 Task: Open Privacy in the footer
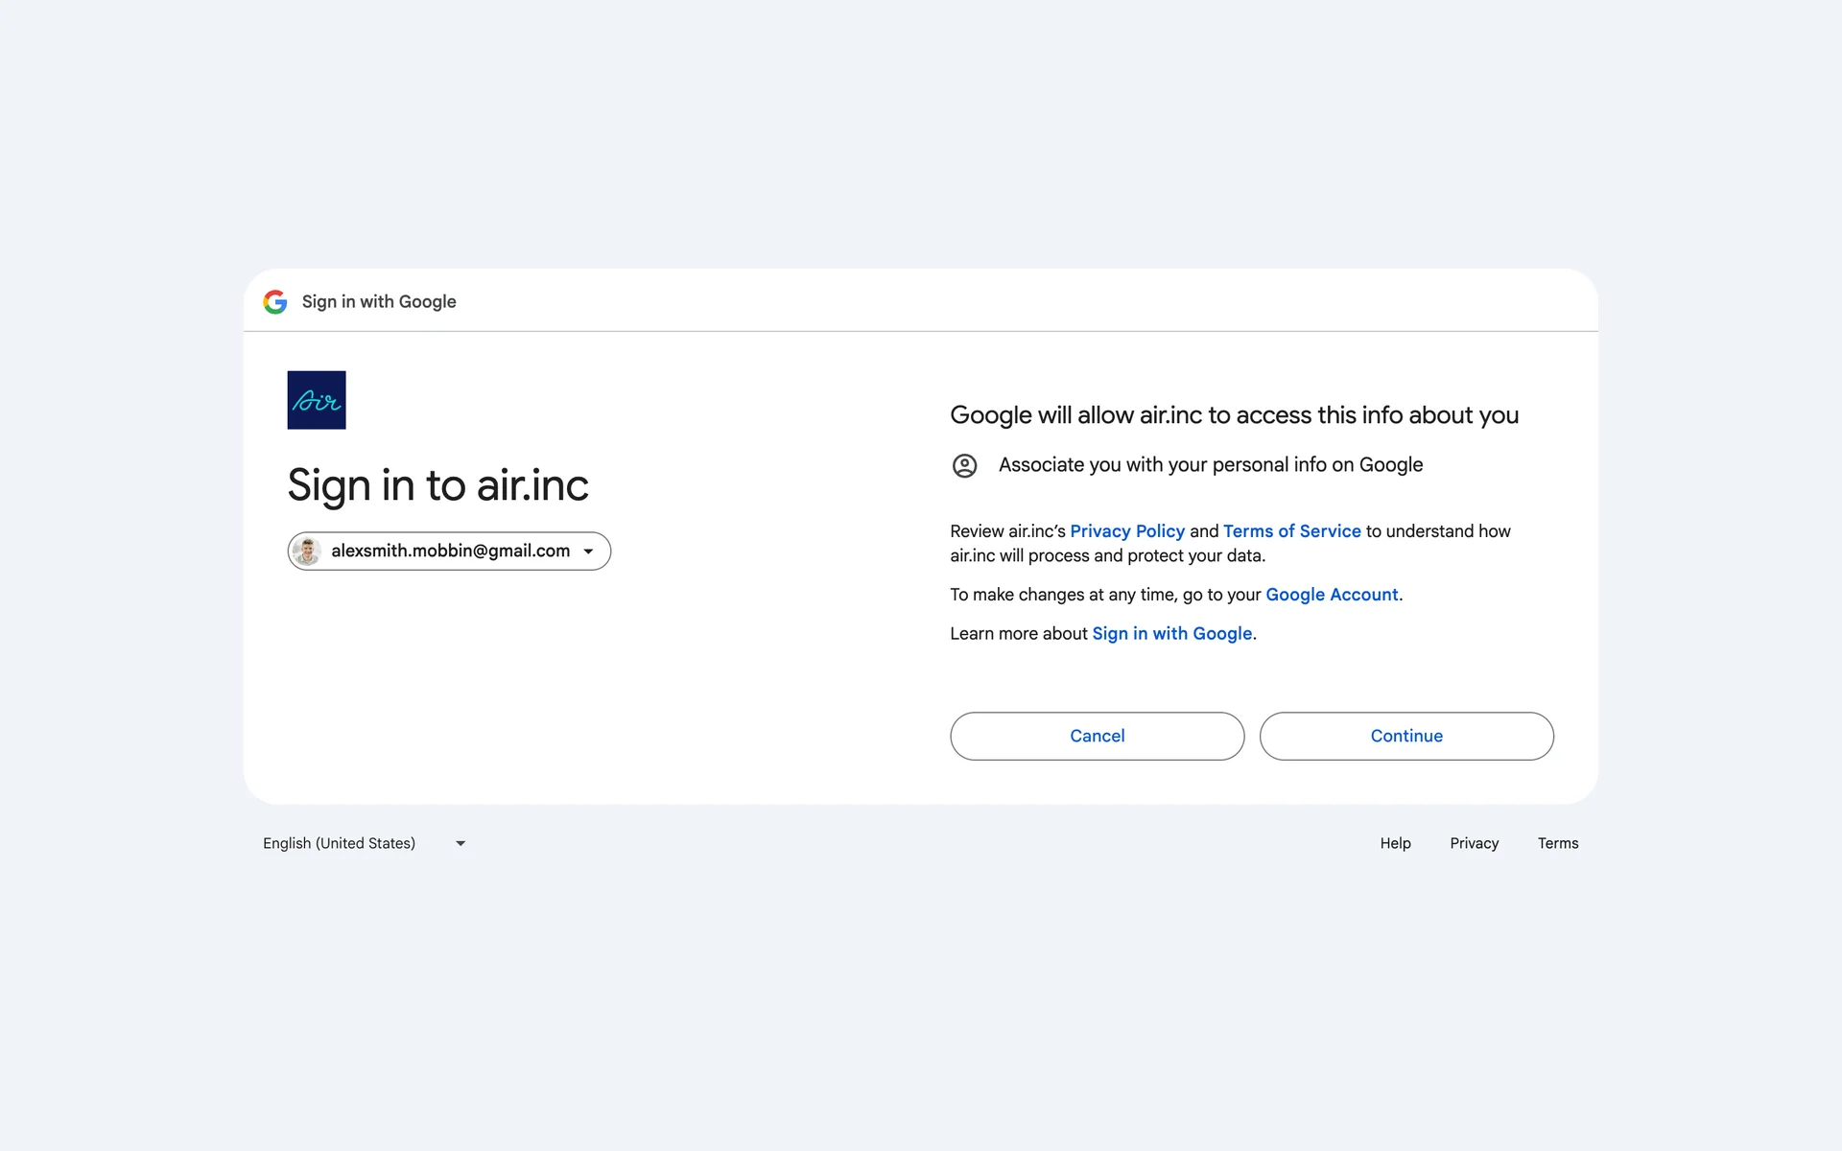[1474, 844]
